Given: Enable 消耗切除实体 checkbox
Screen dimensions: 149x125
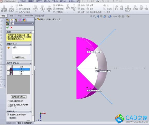Looking at the screenshot, I should 9,101.
